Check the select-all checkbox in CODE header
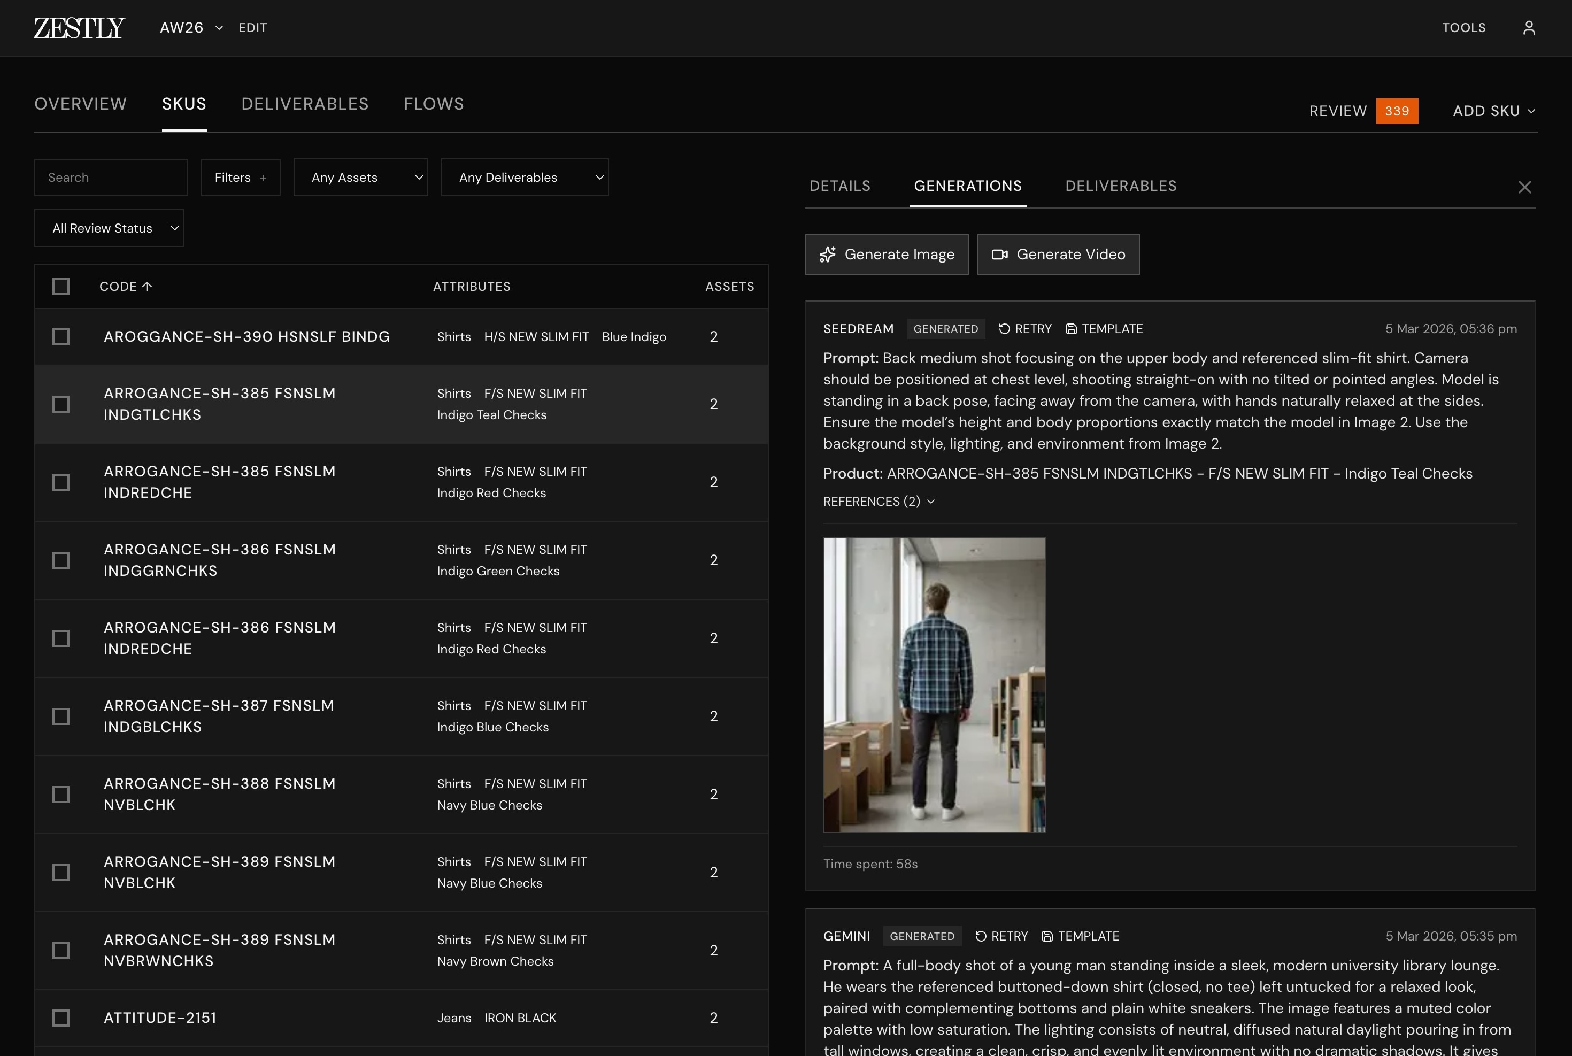The height and width of the screenshot is (1056, 1572). pyautogui.click(x=60, y=286)
